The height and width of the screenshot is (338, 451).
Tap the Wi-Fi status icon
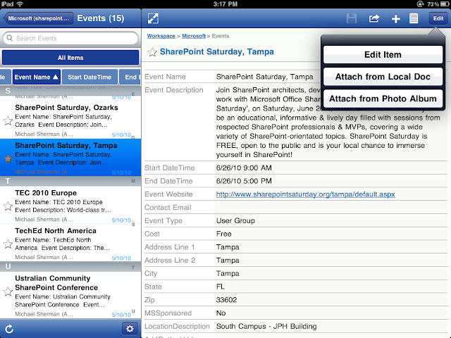click(x=20, y=4)
